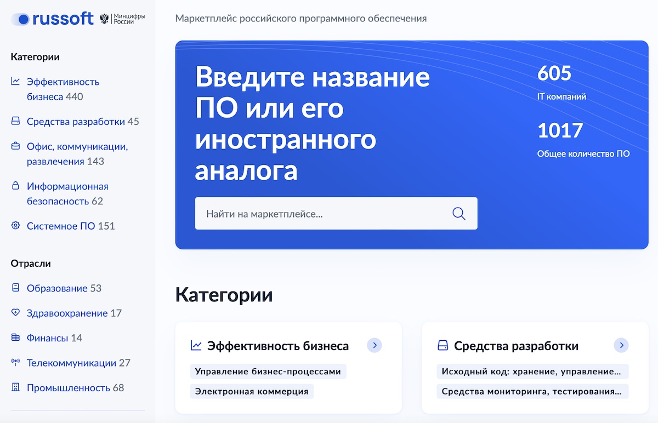This screenshot has height=423, width=658.
Task: Open the russoft logo on the sidebar
Action: pos(52,18)
